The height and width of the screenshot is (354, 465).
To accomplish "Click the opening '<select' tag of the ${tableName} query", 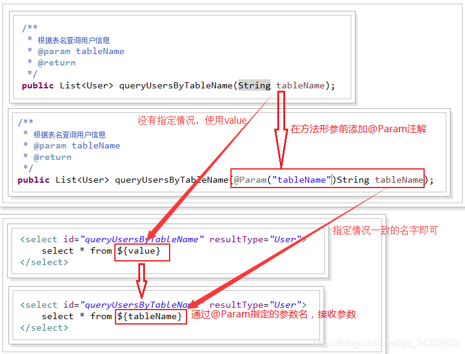I will 38,305.
